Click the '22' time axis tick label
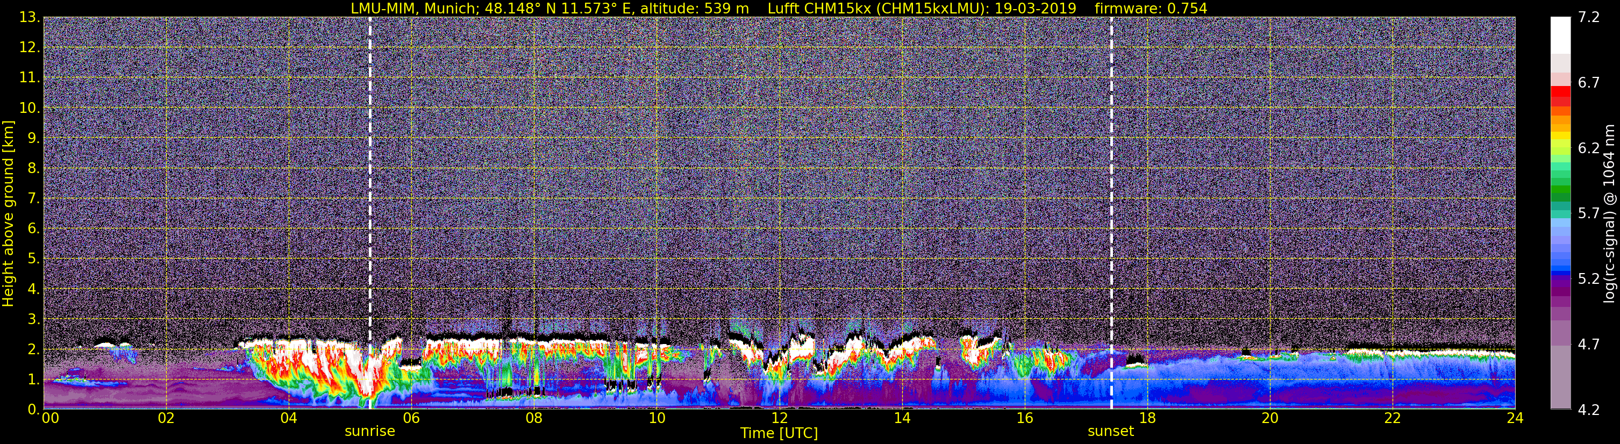This screenshot has width=1620, height=444. pyautogui.click(x=1393, y=418)
